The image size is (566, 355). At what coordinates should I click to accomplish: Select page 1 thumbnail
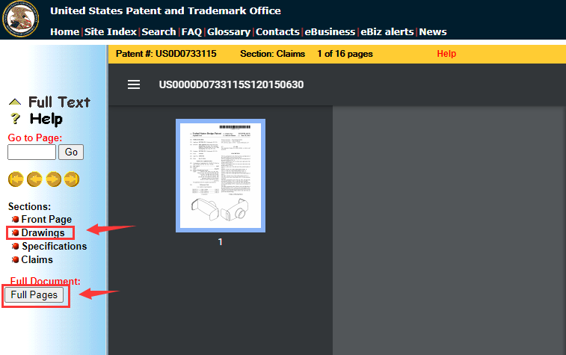point(220,176)
